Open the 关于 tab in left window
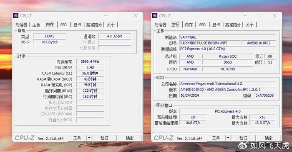This screenshot has width=292, height=152. tap(111, 25)
